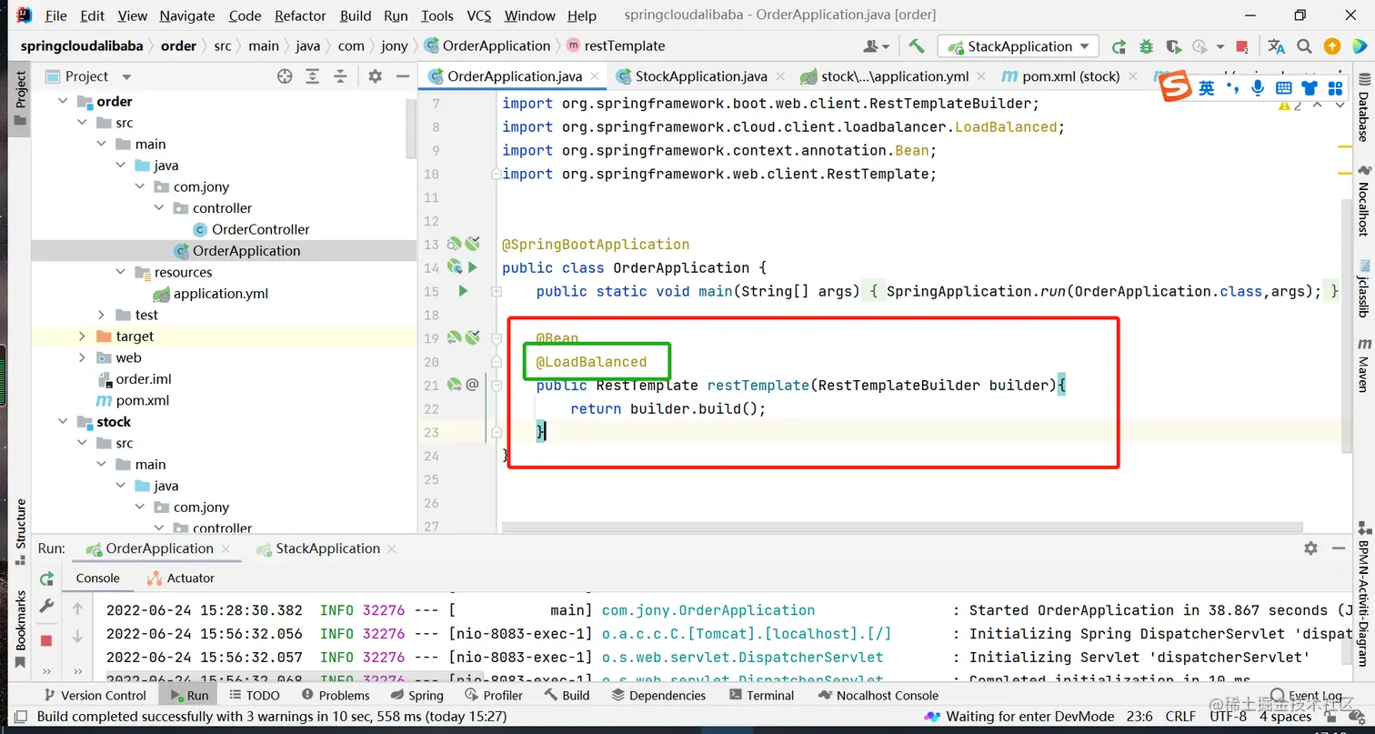Open the StackApplication run configuration dropdown
Viewport: 1375px width, 734px height.
[1019, 46]
